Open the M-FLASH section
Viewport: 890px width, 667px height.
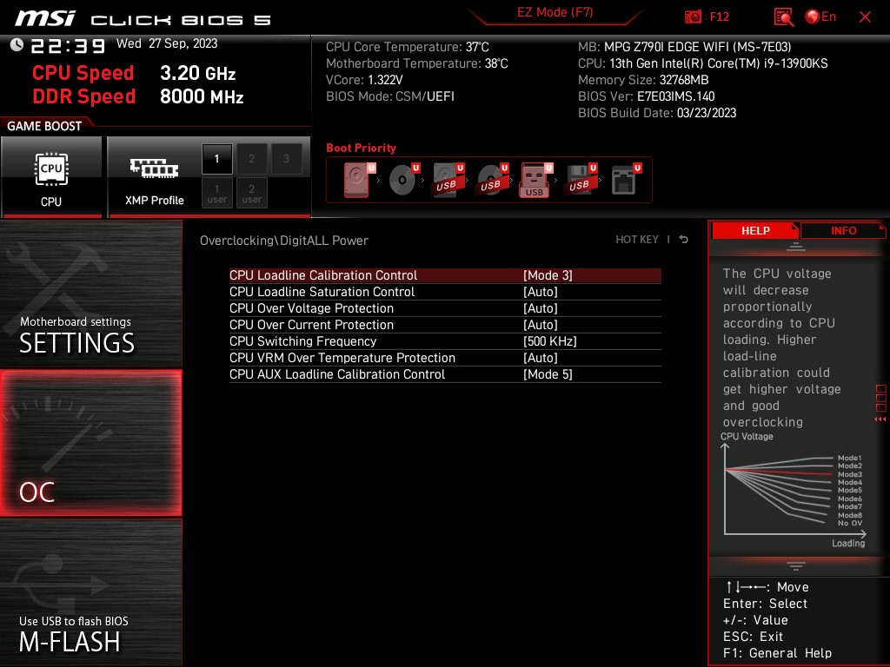pos(90,592)
